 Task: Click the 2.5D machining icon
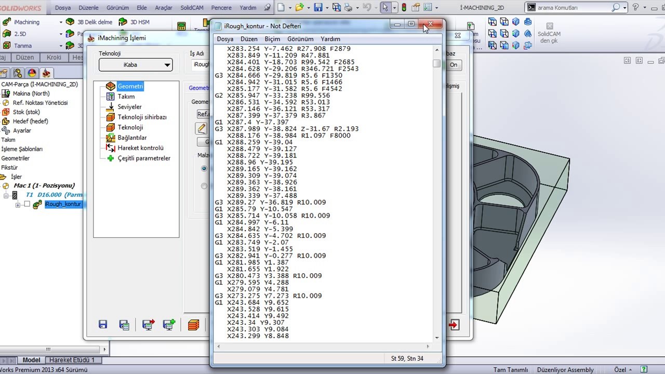(7, 34)
